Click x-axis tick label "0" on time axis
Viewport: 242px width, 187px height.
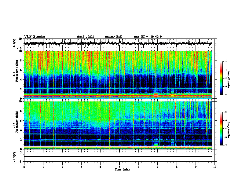[x=24, y=167]
